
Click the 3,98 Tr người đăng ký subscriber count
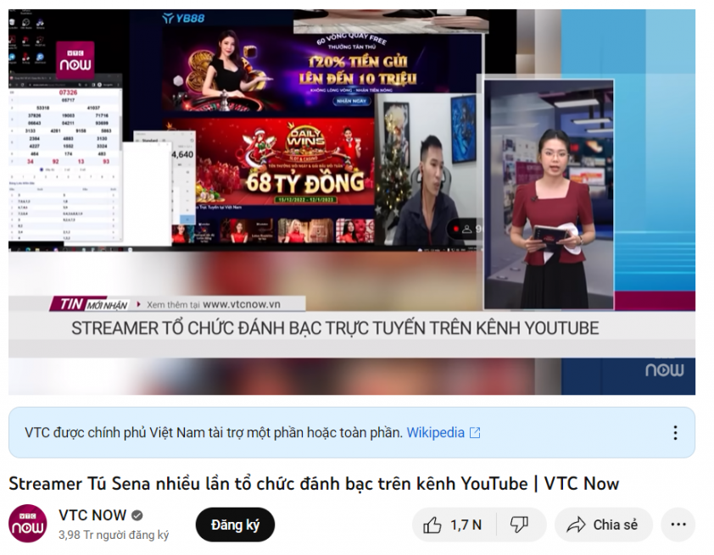(x=114, y=535)
